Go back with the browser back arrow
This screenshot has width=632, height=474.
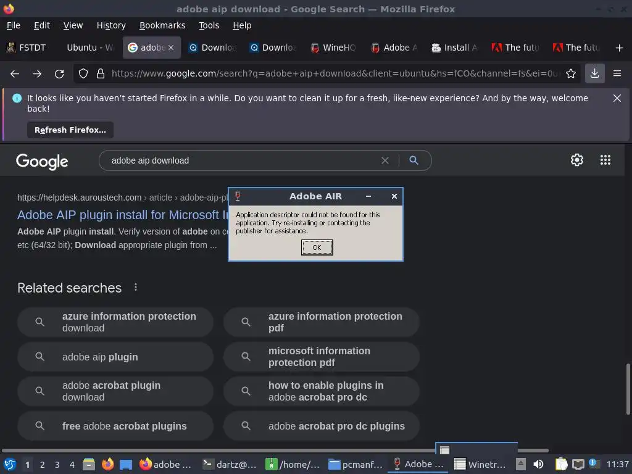15,74
